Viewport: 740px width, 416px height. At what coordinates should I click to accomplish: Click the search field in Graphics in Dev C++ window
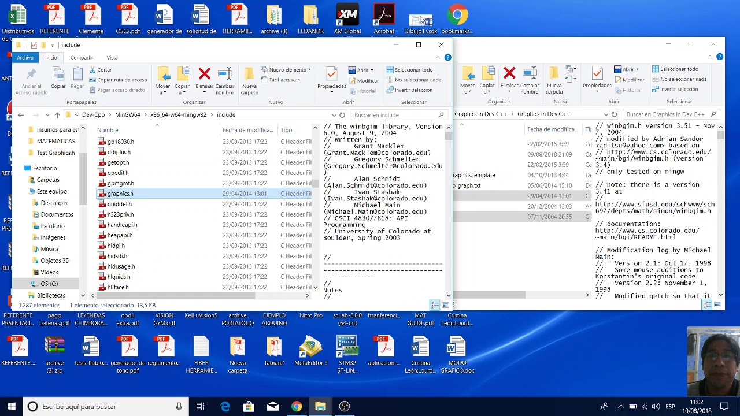pyautogui.click(x=671, y=114)
